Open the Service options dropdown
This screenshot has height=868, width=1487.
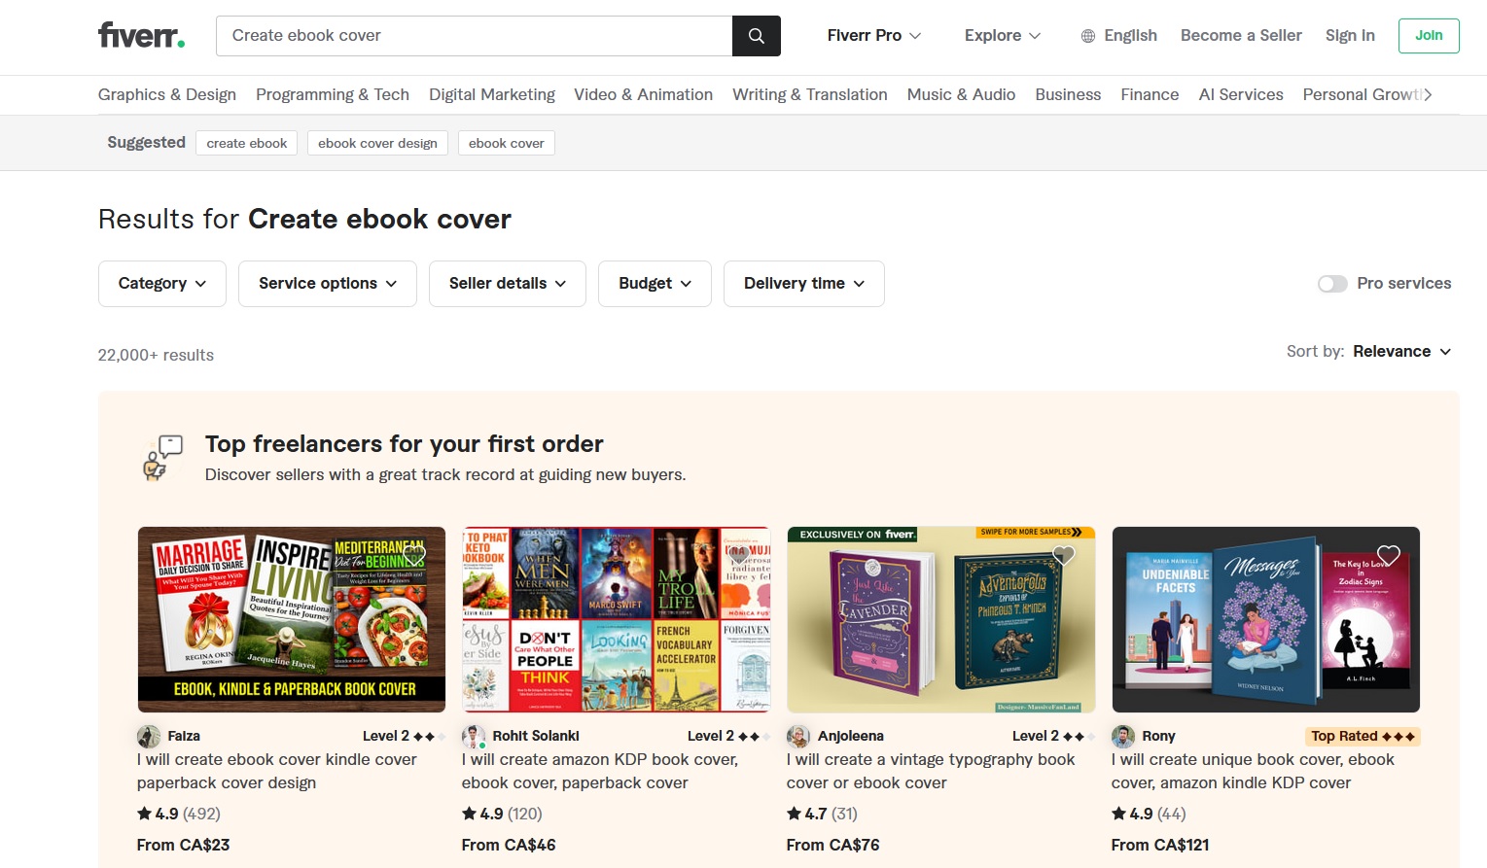pyautogui.click(x=328, y=284)
